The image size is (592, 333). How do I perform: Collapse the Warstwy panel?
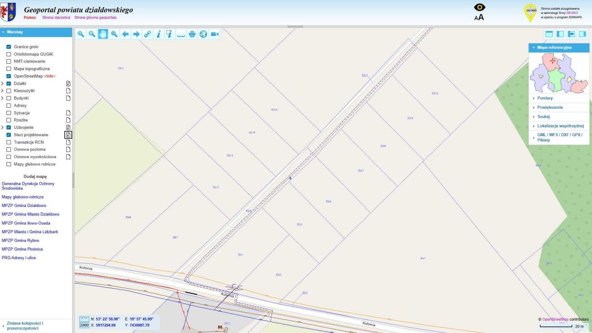coord(36,32)
